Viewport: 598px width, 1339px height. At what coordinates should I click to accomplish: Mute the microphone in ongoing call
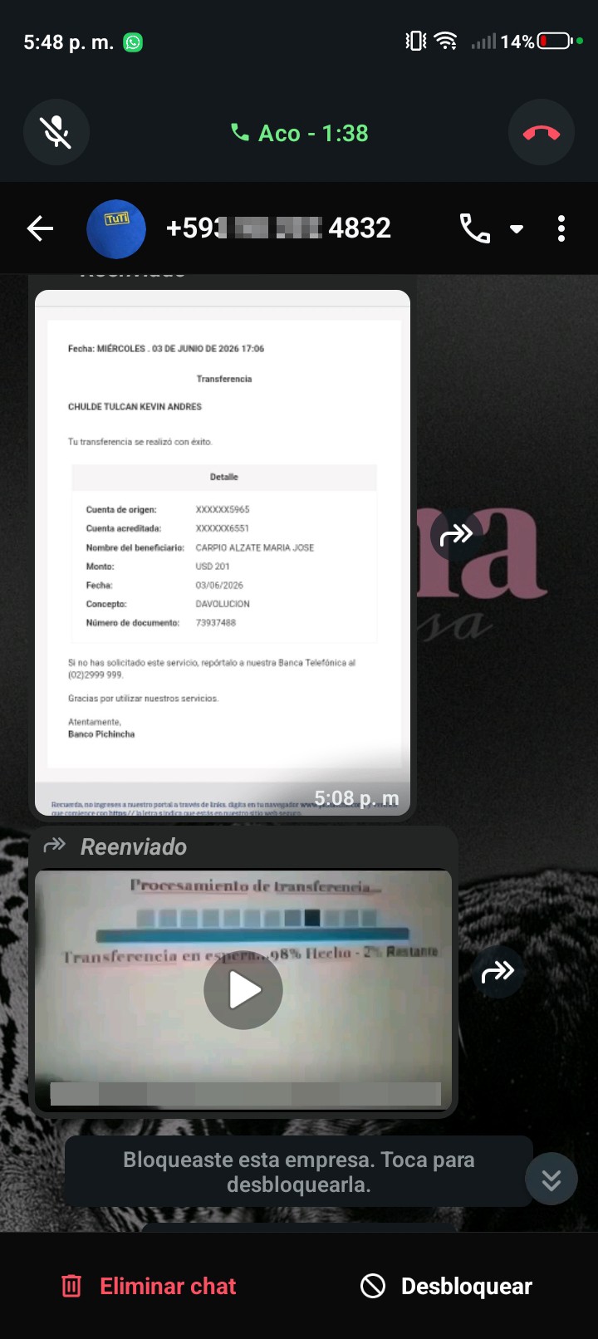coord(56,132)
